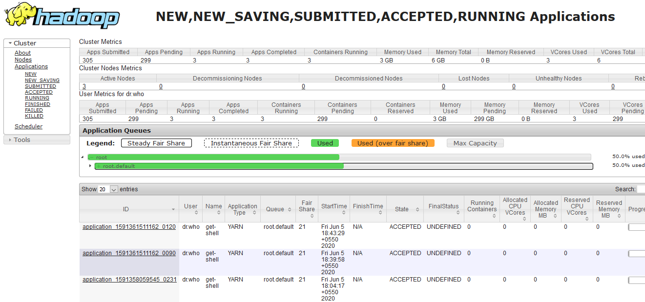The height and width of the screenshot is (302, 645).
Task: Sort table by Reserved Memory MB column
Action: click(609, 209)
